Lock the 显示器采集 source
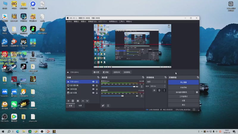 tap(97, 85)
